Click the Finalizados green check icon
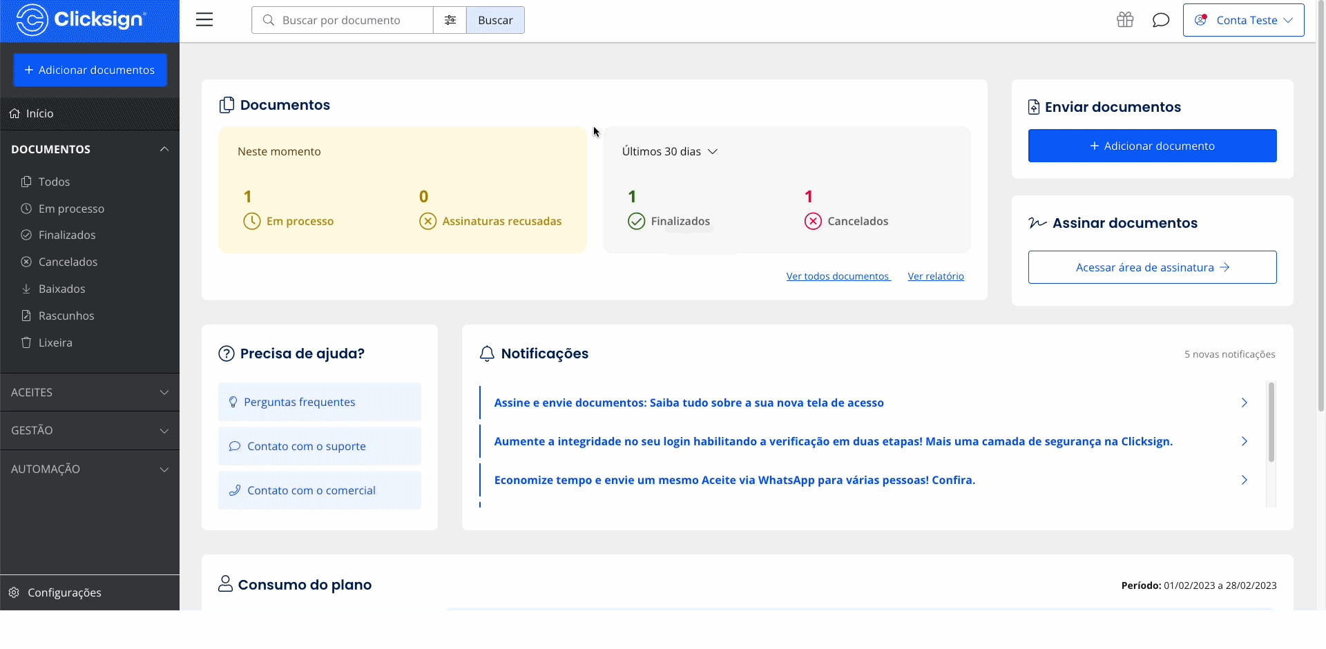Screen dimensions: 1326x649 tap(637, 221)
